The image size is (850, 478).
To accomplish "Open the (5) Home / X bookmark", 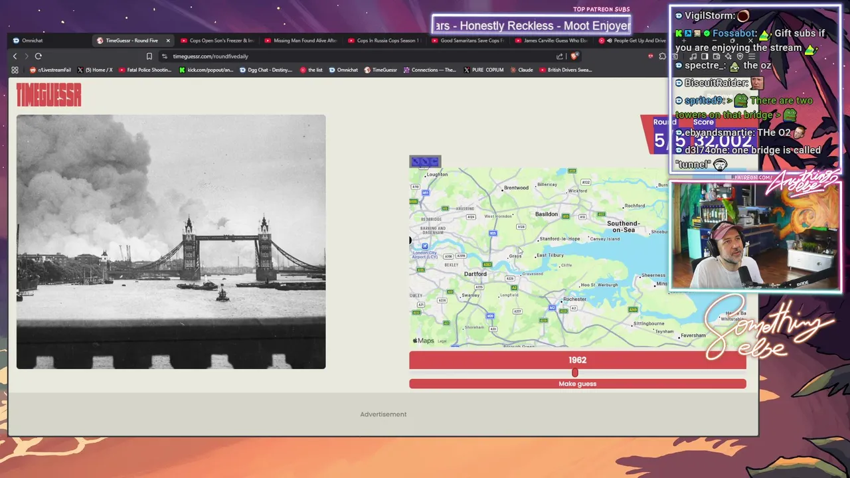I will [x=95, y=70].
